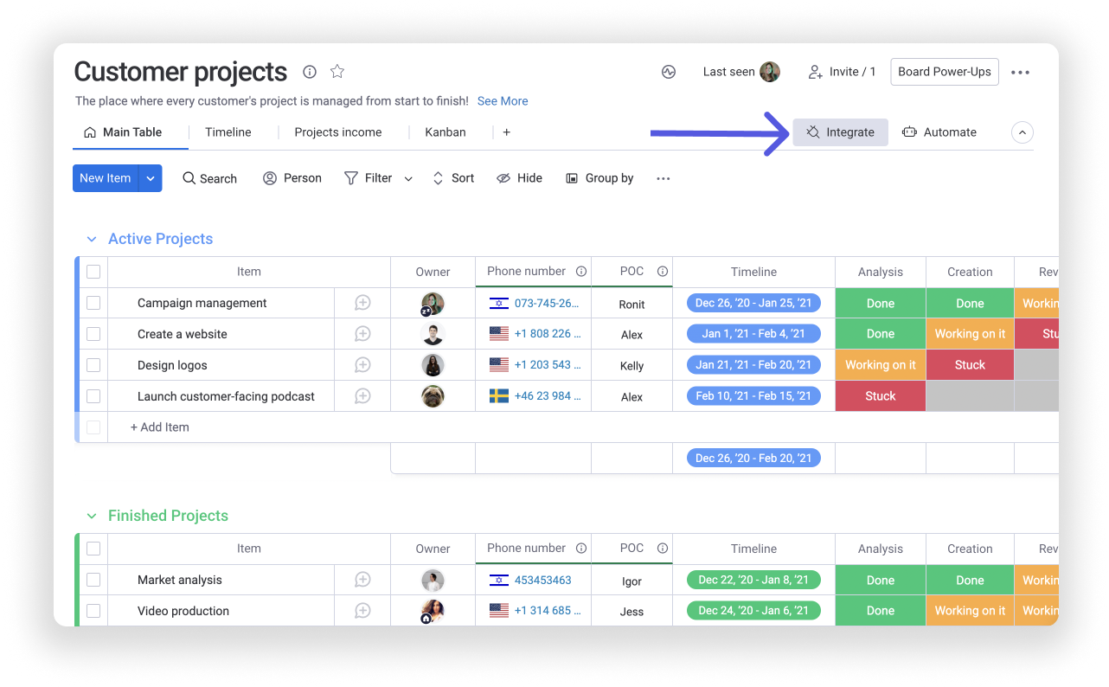Check the Launch customer-facing podcast checkbox
Screen dimensions: 1109x687
[x=93, y=395]
